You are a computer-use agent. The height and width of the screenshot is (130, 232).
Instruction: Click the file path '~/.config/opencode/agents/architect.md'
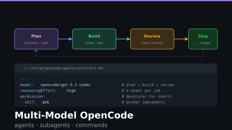pyautogui.click(x=63, y=68)
